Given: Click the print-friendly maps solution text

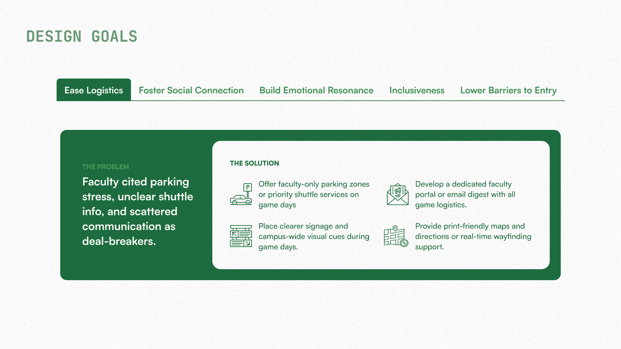Looking at the screenshot, I should (x=473, y=236).
